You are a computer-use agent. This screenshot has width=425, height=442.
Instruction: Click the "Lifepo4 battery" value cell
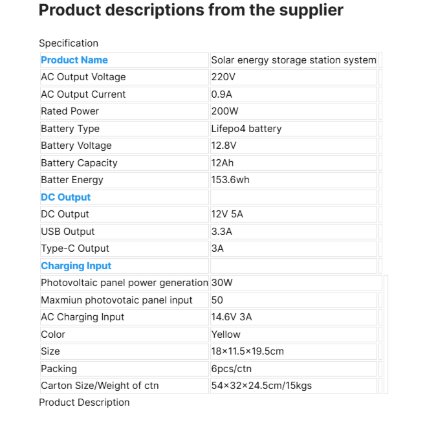pos(246,129)
